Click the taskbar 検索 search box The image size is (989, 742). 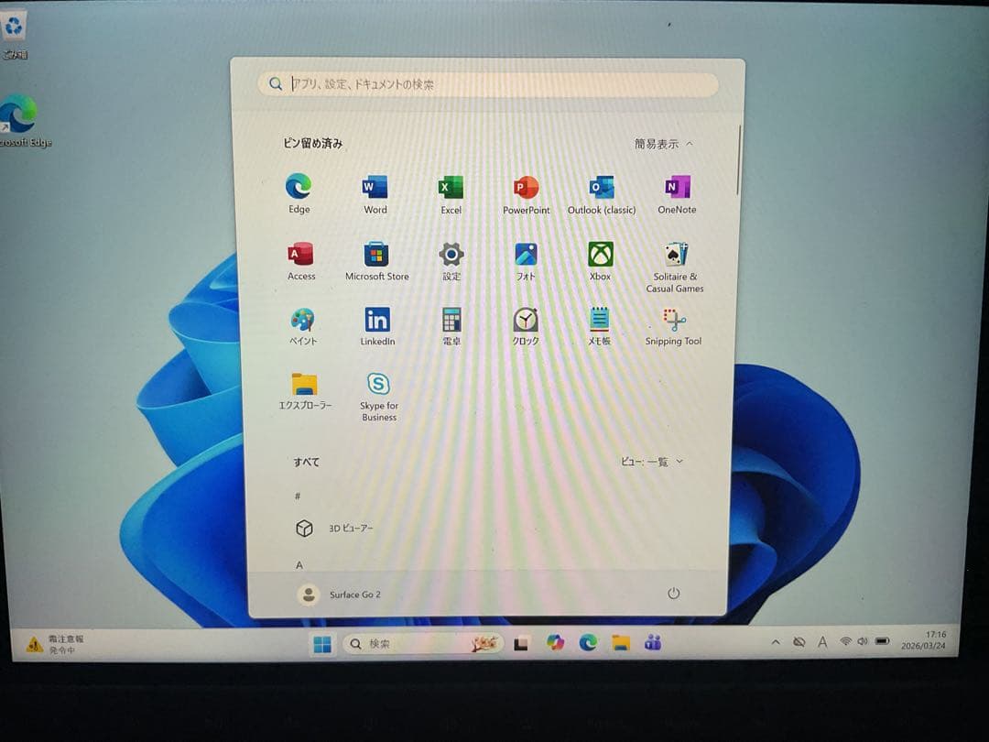click(x=423, y=644)
